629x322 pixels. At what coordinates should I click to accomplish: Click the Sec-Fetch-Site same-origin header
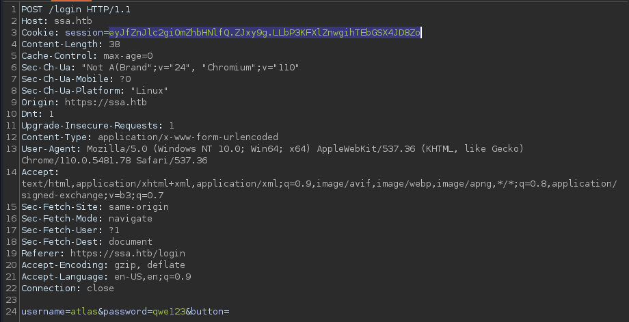95,207
